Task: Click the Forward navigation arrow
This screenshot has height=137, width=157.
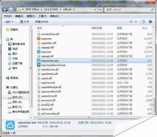Action: (11, 10)
